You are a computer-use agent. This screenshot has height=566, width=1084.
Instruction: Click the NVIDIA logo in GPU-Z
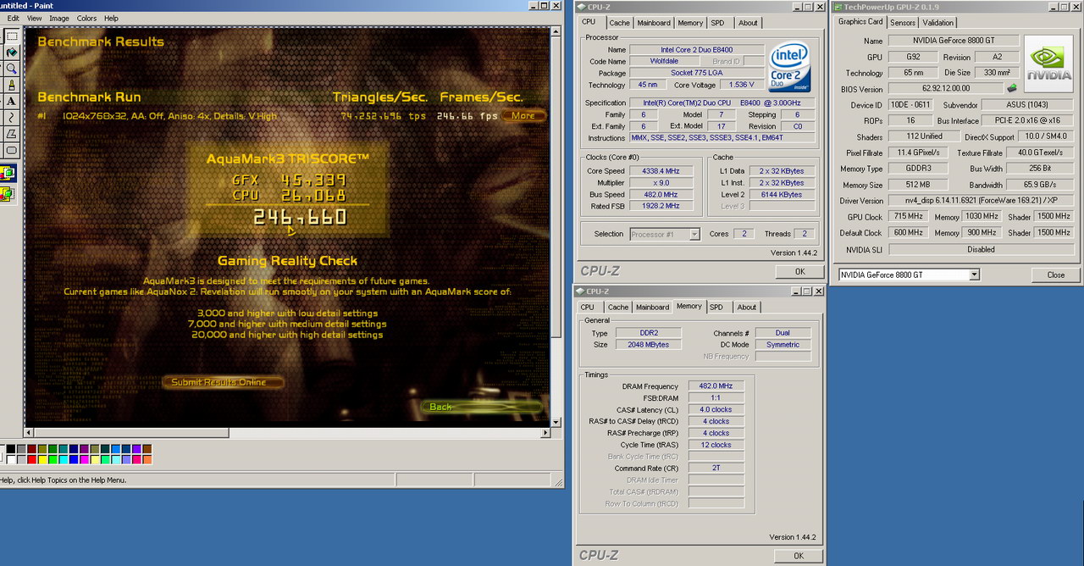1048,64
